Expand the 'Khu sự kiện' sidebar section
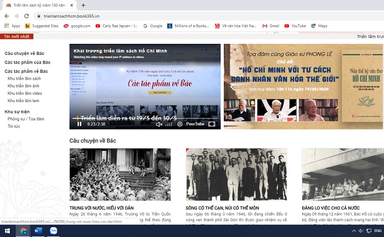 click(16, 111)
